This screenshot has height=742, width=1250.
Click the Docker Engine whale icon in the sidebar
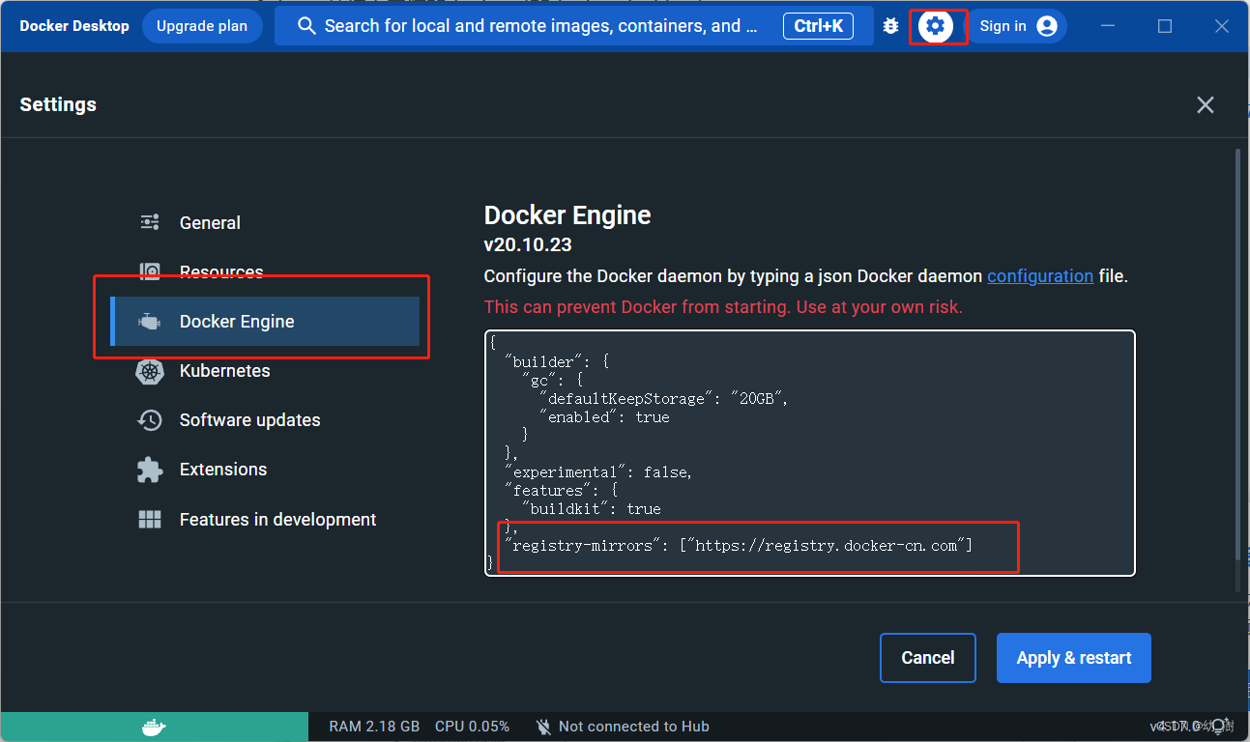pyautogui.click(x=150, y=322)
